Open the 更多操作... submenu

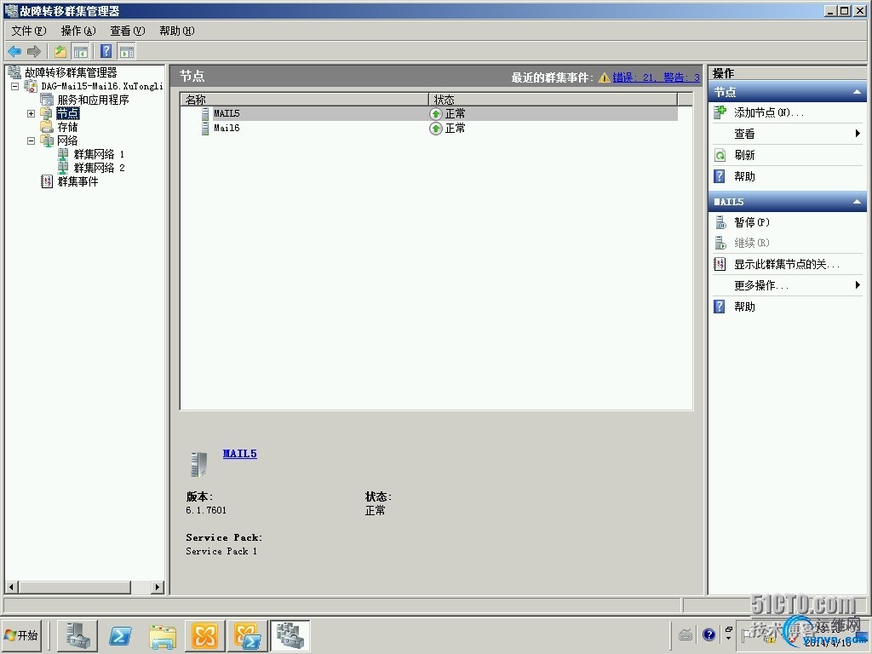788,285
